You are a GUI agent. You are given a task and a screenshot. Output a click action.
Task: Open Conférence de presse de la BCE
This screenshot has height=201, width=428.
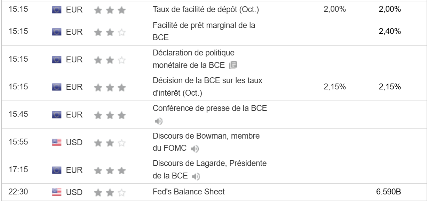click(x=210, y=108)
